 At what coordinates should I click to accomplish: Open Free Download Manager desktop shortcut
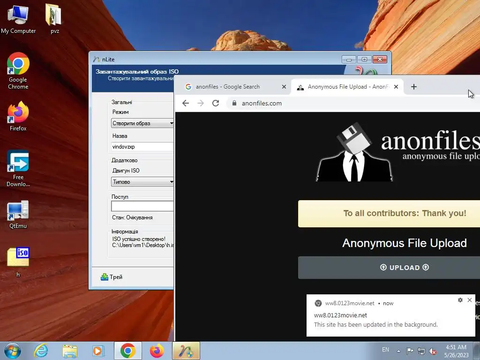click(18, 168)
